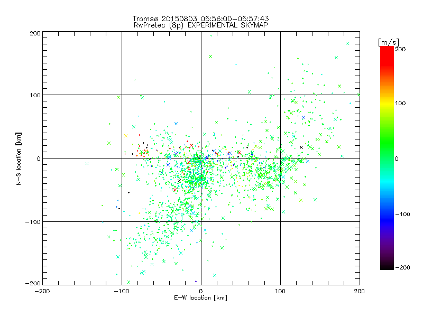Click the black X marker east of the 100 km line

(301, 147)
